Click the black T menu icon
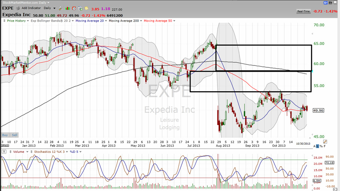The height and width of the screenshot is (191, 340). point(330,2)
